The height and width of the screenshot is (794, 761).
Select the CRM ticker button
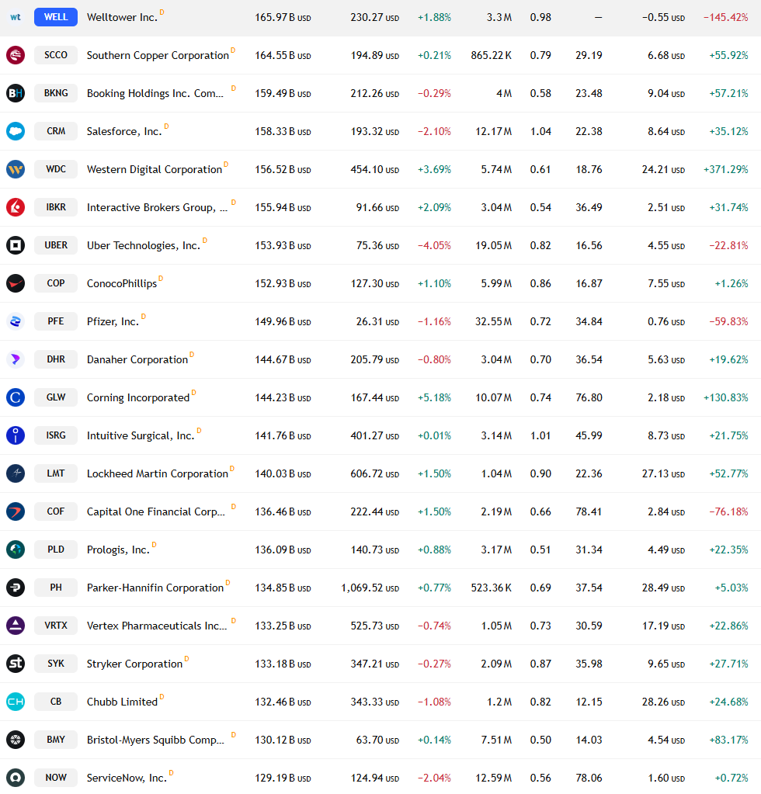pos(56,131)
